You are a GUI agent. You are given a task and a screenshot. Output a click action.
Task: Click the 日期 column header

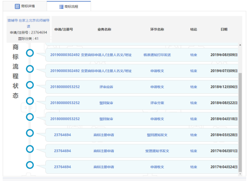click(x=224, y=29)
